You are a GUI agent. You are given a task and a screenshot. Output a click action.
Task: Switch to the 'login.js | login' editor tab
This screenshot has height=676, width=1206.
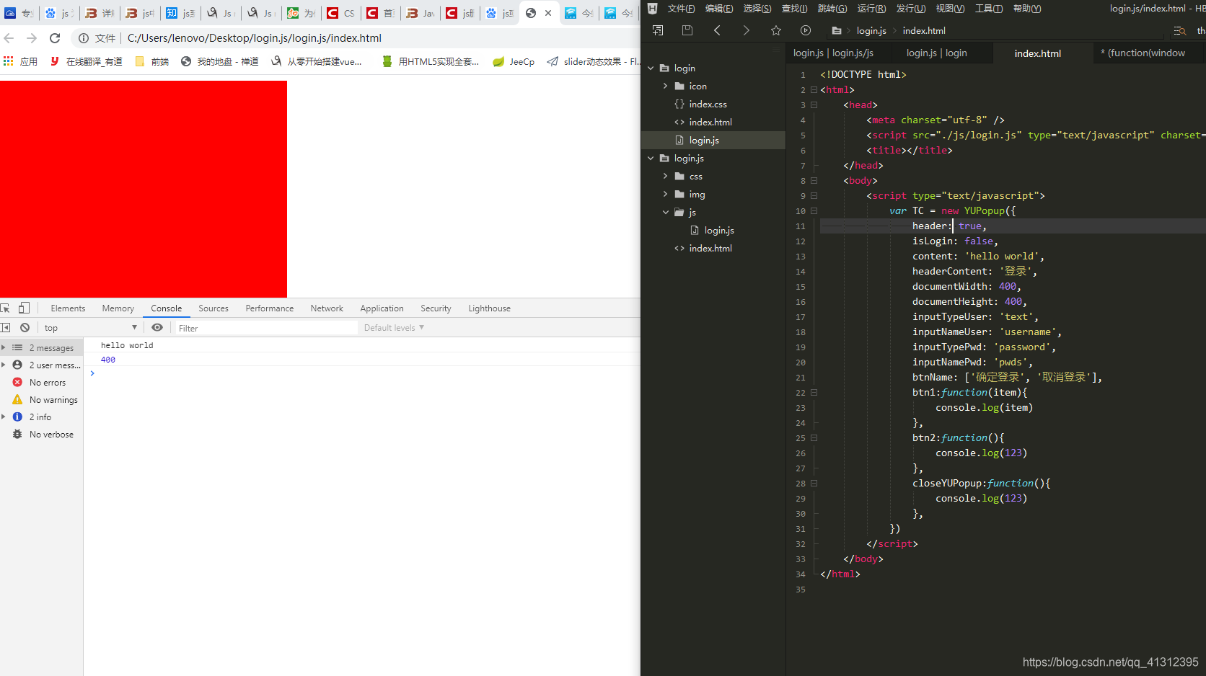pyautogui.click(x=936, y=53)
